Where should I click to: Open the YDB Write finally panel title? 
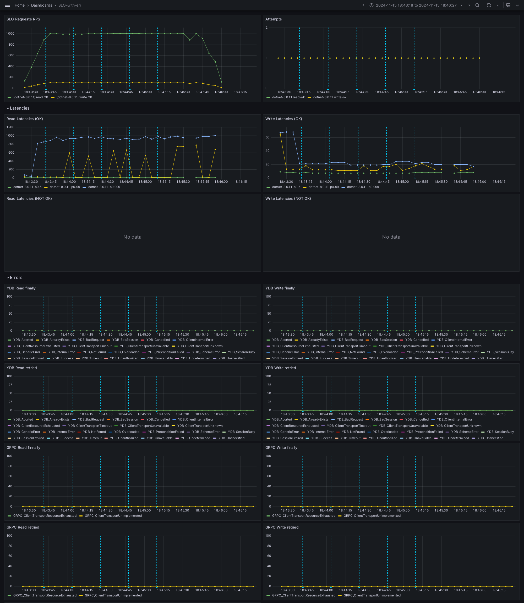click(280, 288)
